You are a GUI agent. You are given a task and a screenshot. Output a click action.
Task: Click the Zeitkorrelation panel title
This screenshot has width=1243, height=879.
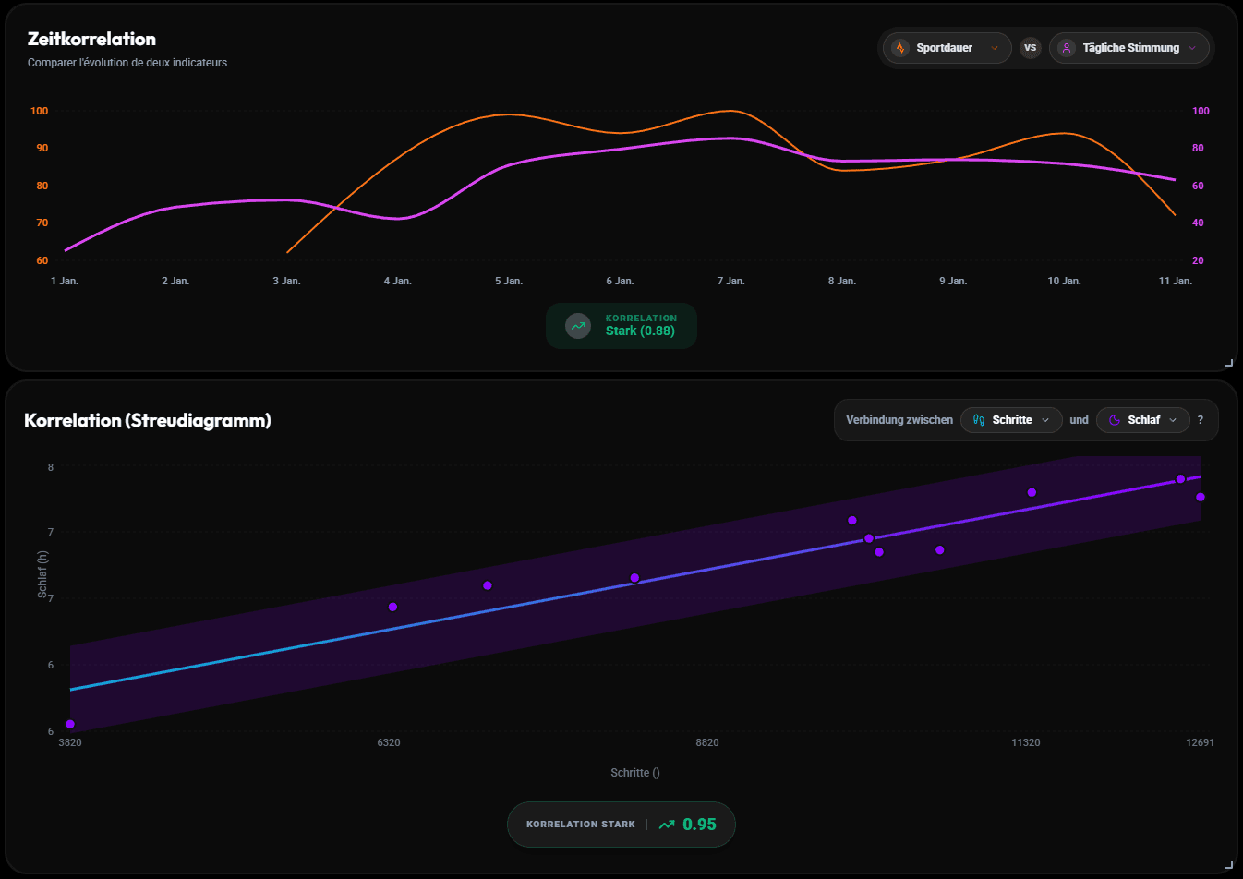point(91,39)
